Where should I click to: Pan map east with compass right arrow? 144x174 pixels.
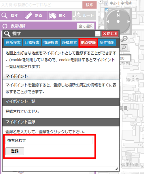(128, 21)
